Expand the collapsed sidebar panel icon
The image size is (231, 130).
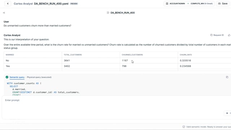coord(4,13)
